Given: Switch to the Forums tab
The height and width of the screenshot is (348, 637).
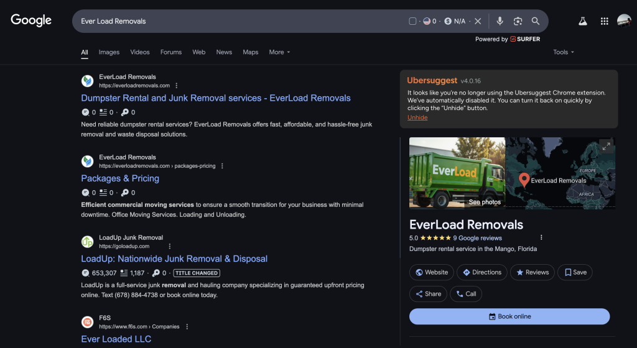Looking at the screenshot, I should click(x=171, y=52).
